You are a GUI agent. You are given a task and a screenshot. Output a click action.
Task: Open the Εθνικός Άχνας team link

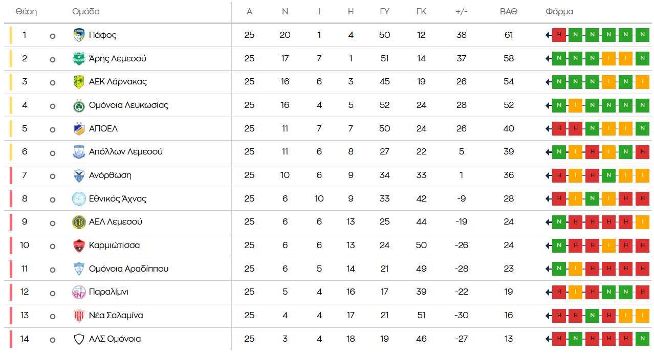click(x=118, y=199)
